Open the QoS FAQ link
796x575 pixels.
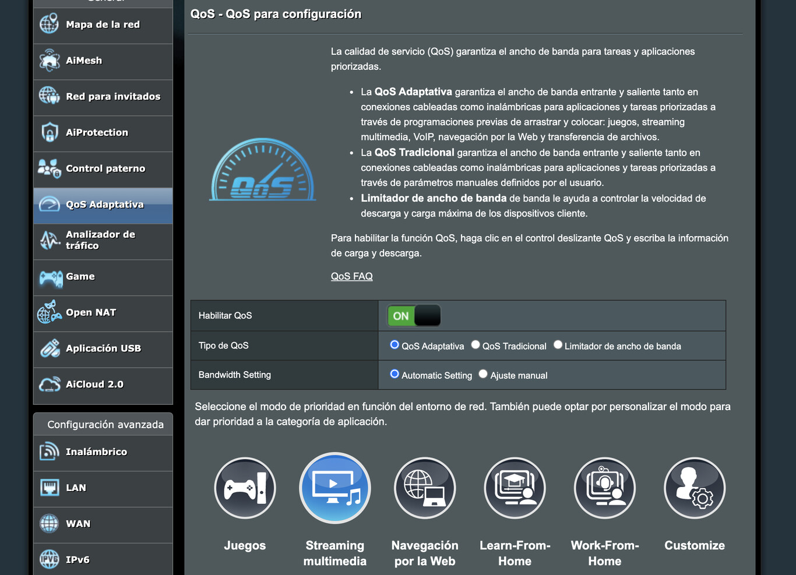(x=351, y=276)
